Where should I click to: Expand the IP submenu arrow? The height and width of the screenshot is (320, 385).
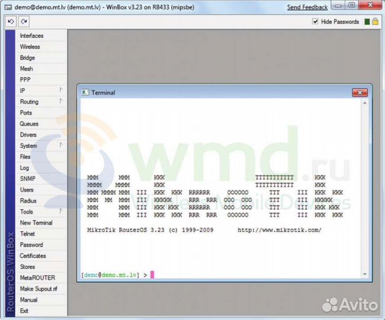click(61, 90)
